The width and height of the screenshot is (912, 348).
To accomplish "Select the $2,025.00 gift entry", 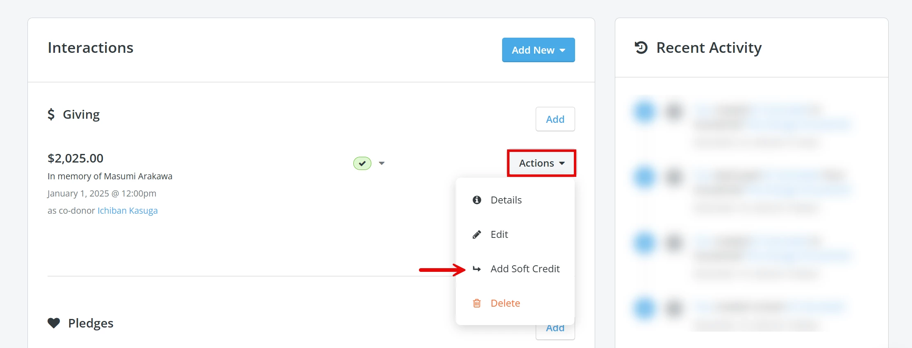I will pos(75,158).
